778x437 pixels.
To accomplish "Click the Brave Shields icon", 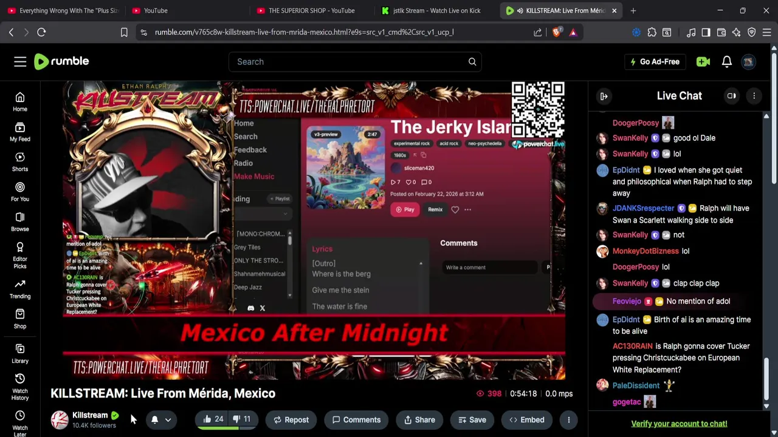I will 556,32.
